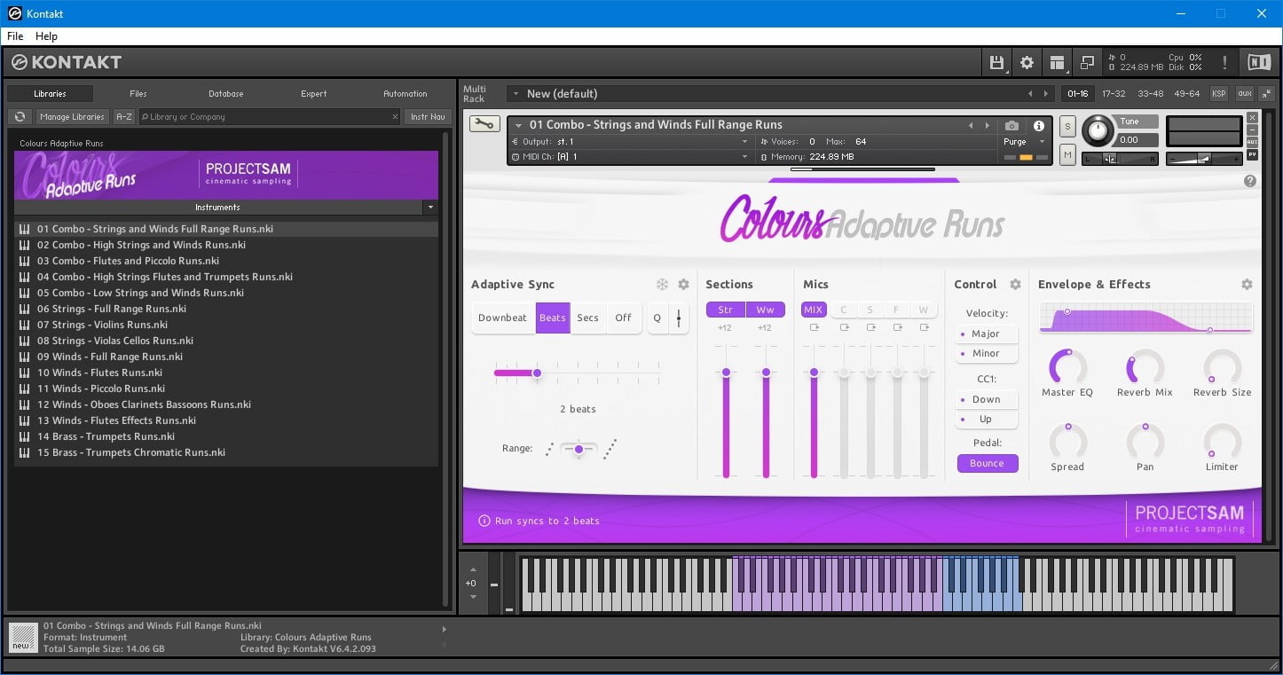Viewport: 1283px width, 675px height.
Task: Click the exclamation panic icon
Action: (1225, 62)
